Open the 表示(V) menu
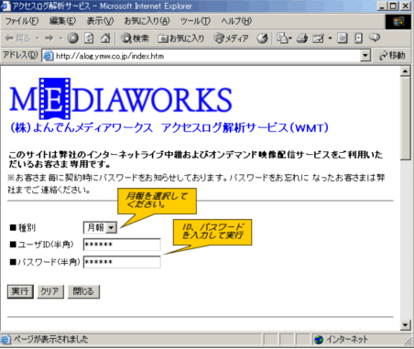414x349 pixels. click(100, 21)
